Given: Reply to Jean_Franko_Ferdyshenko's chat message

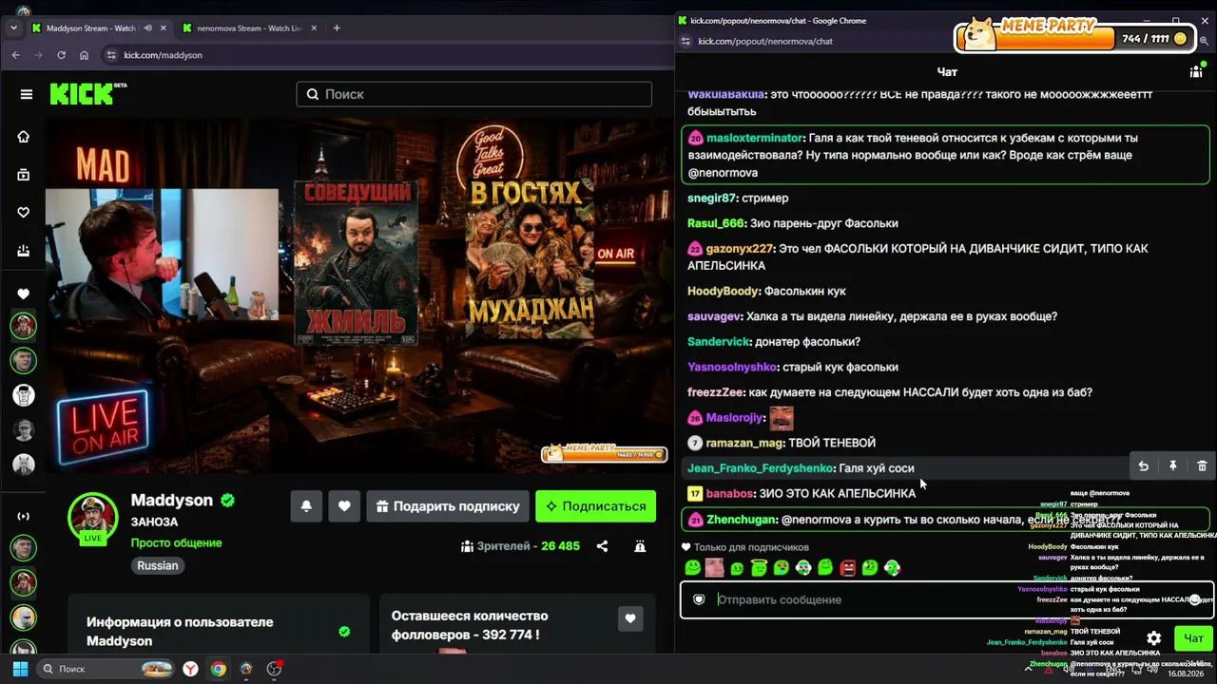Looking at the screenshot, I should (1144, 466).
